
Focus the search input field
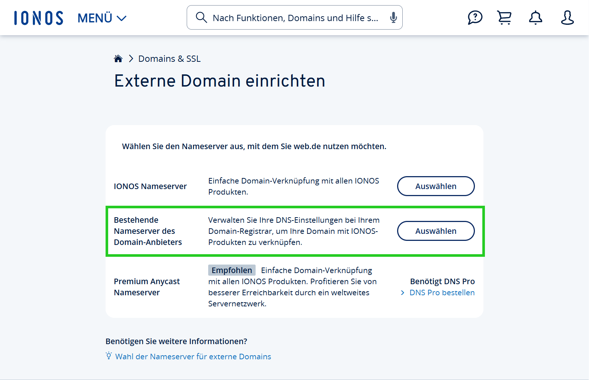(295, 18)
